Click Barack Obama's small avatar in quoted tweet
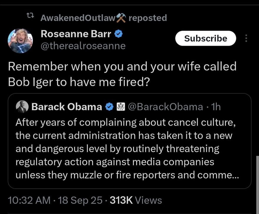 coord(22,106)
